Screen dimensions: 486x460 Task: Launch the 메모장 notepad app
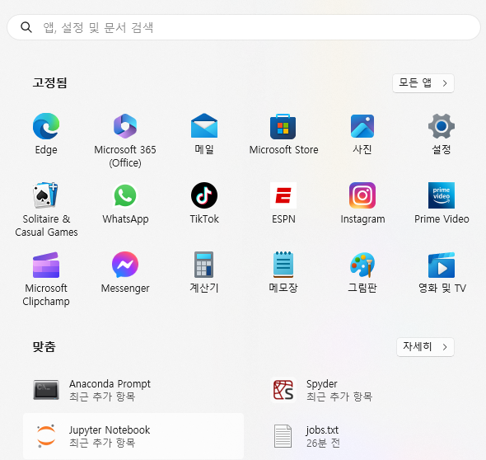coord(283,265)
